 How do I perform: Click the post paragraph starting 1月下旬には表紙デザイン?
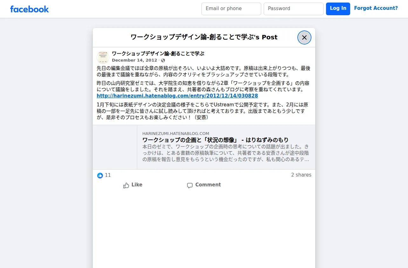pos(202,111)
